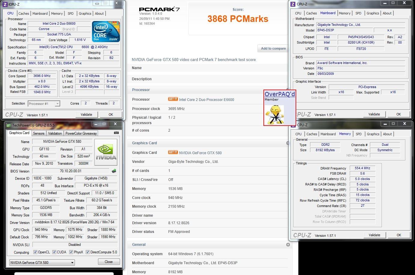Screen dimensions: 415x275
Task: Switch to CPU tab in Memory CPU-Z window
Action: coord(298,134)
